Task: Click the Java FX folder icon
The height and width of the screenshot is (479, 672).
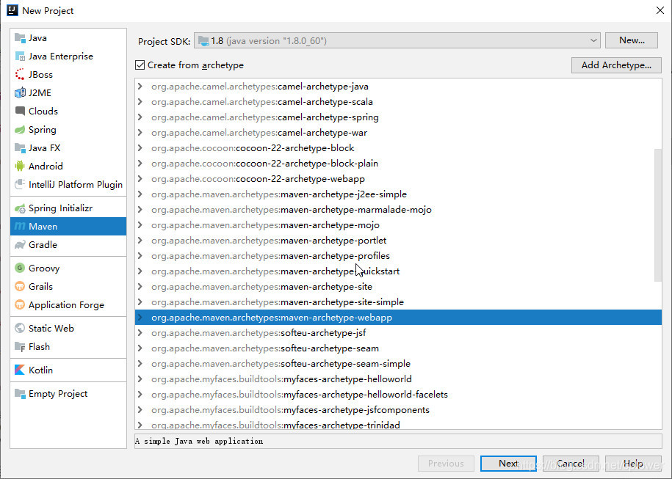Action: tap(20, 148)
